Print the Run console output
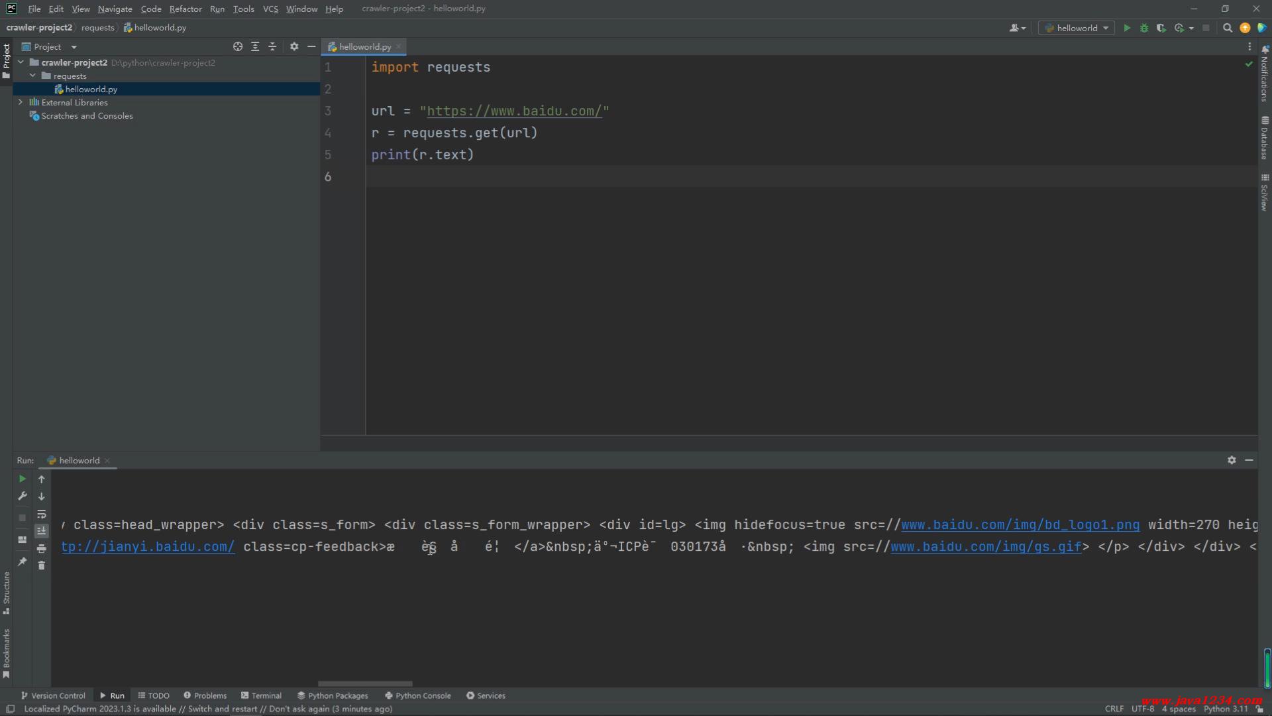 click(x=41, y=548)
